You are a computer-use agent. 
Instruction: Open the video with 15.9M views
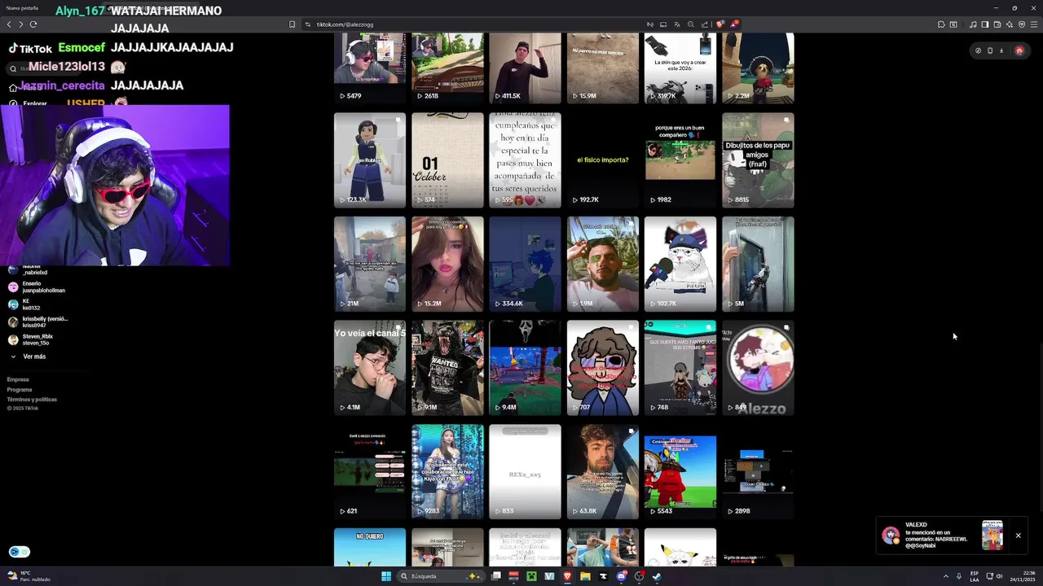click(x=603, y=68)
